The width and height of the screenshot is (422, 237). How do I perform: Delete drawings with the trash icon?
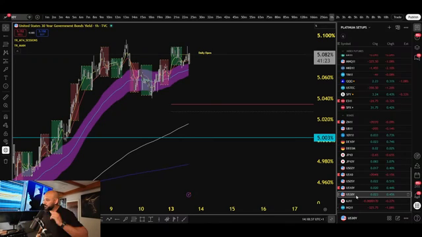pos(6,161)
